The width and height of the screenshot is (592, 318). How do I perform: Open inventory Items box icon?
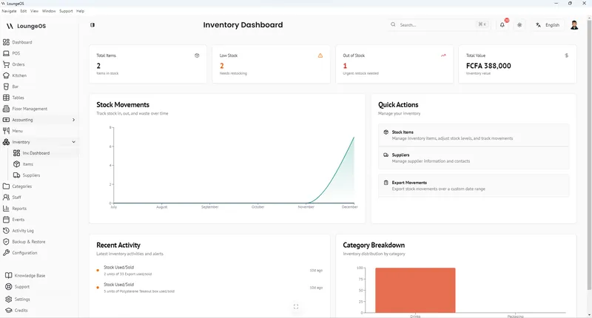pyautogui.click(x=16, y=164)
